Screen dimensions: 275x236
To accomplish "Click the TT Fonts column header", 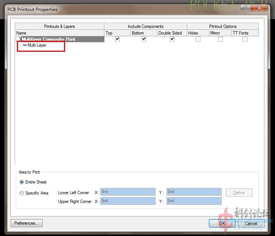I will pos(245,33).
